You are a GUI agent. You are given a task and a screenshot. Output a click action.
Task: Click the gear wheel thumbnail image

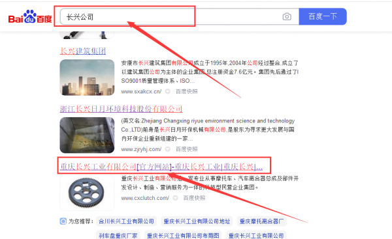[87, 193]
